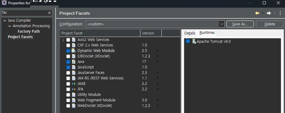Click the CXF 2.x Web Services facet icon
285x113 pixels.
click(74, 45)
